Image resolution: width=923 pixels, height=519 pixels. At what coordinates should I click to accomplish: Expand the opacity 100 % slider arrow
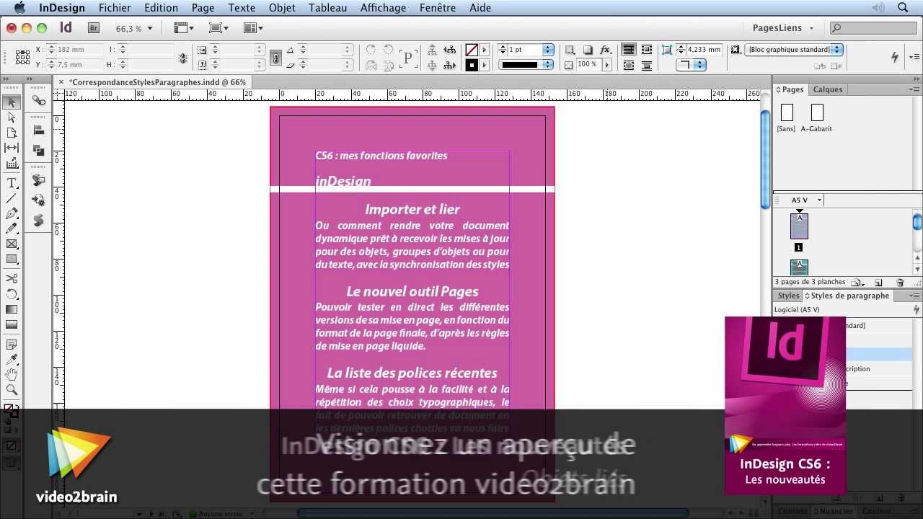tap(606, 65)
